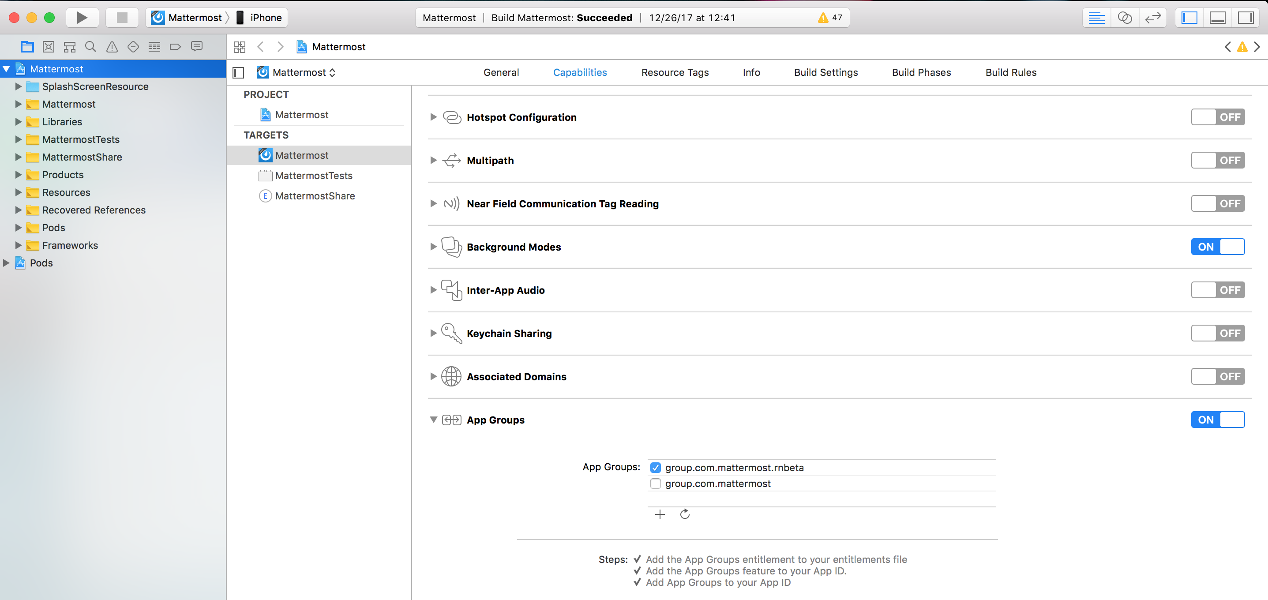Show the Breakpoint navigator

tap(175, 47)
